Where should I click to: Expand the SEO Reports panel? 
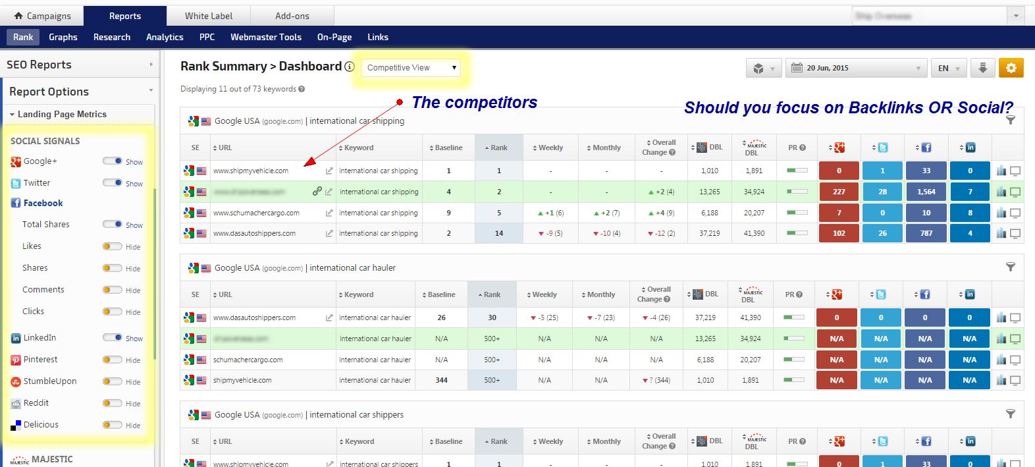[x=79, y=65]
